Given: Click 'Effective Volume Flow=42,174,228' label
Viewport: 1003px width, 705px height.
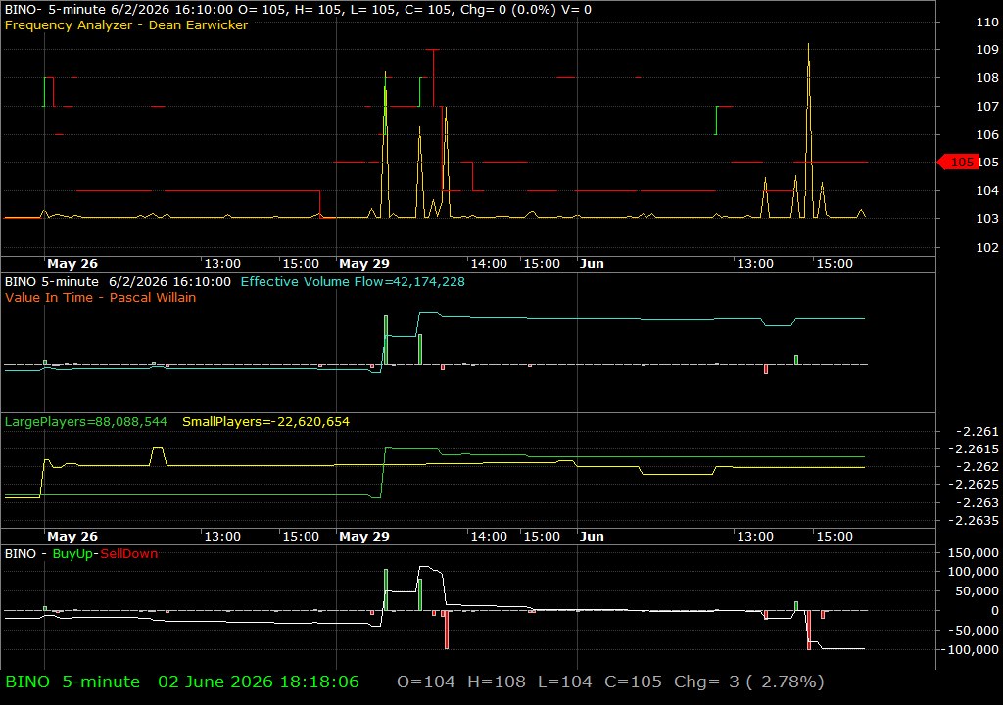Looking at the screenshot, I should pos(353,281).
